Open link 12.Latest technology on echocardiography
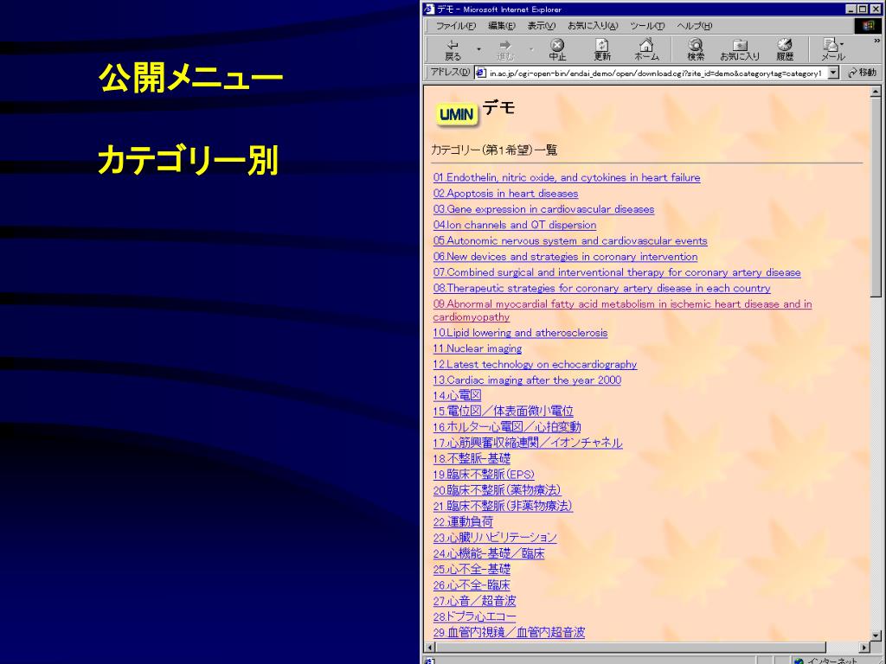886x664 pixels. (x=535, y=364)
